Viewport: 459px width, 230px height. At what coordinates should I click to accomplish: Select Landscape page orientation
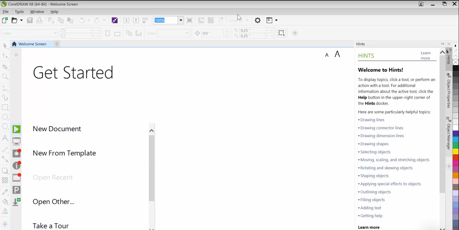point(117,33)
